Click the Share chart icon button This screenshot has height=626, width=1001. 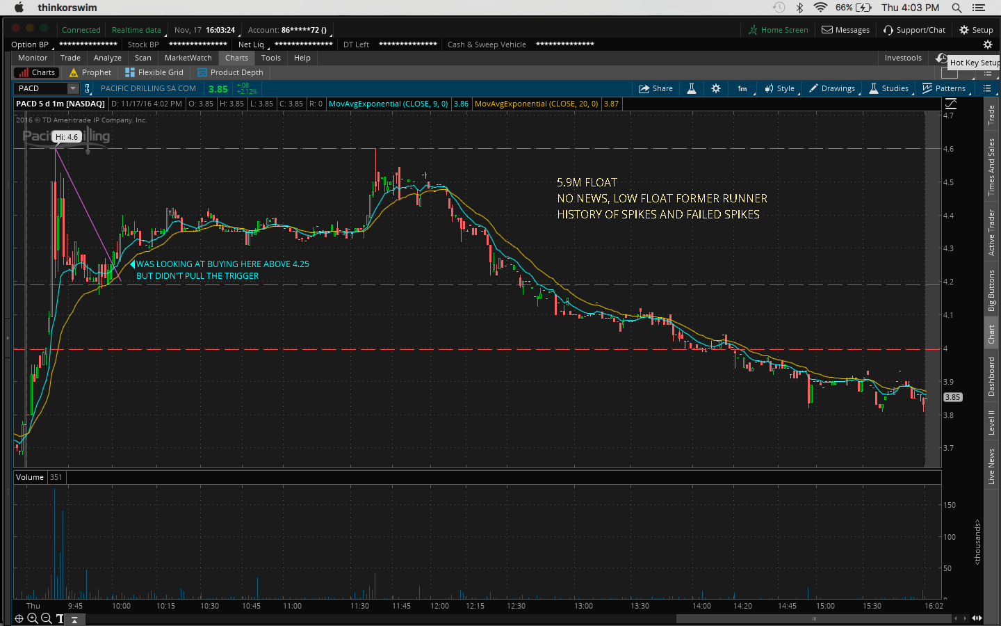pos(656,88)
